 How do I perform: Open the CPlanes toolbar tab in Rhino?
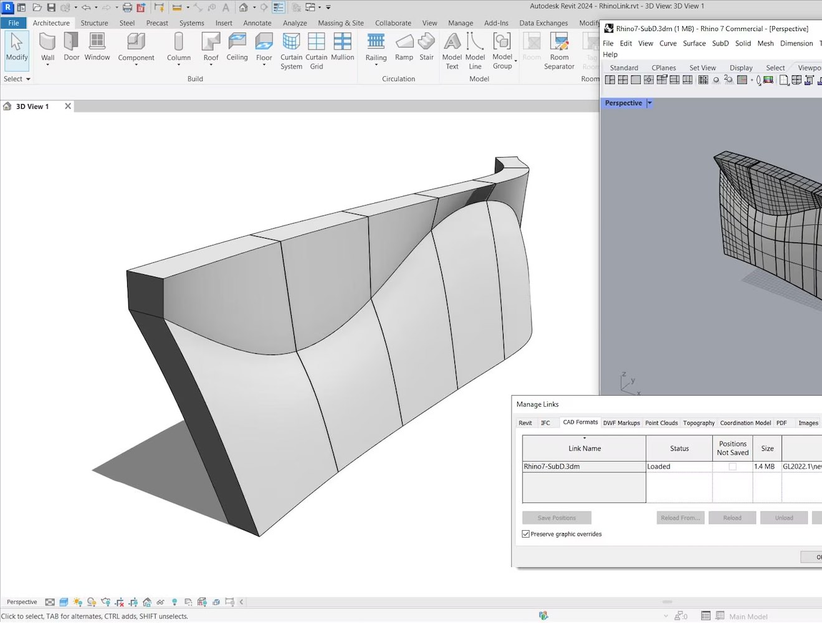pyautogui.click(x=664, y=68)
